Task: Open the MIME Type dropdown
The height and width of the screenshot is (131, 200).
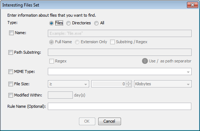Action: pos(120,71)
